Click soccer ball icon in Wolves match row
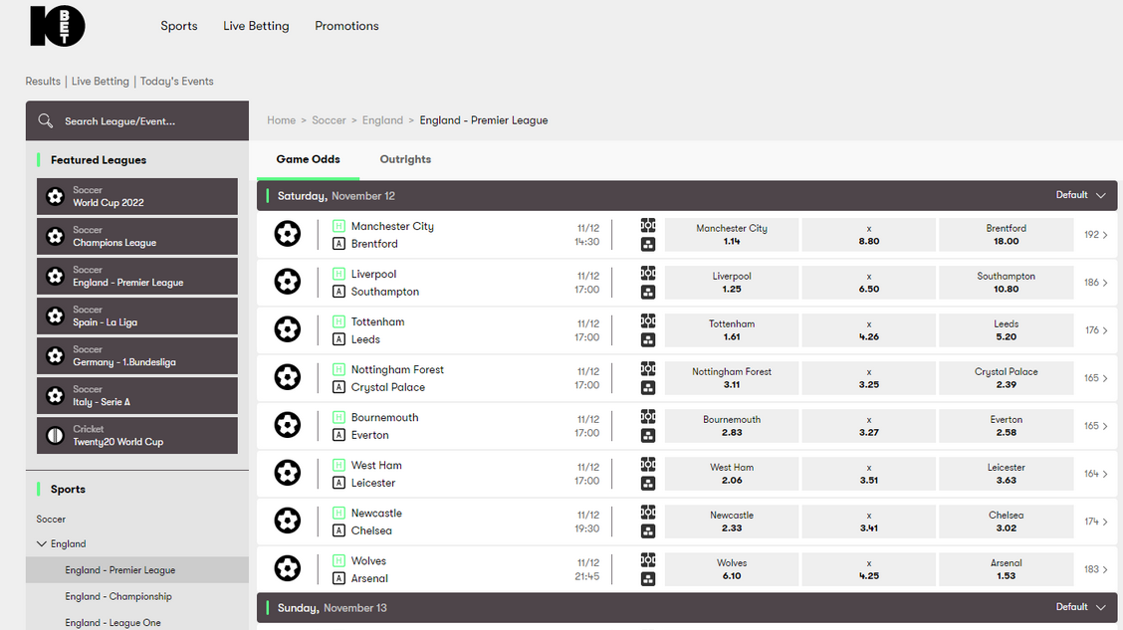 pyautogui.click(x=287, y=568)
